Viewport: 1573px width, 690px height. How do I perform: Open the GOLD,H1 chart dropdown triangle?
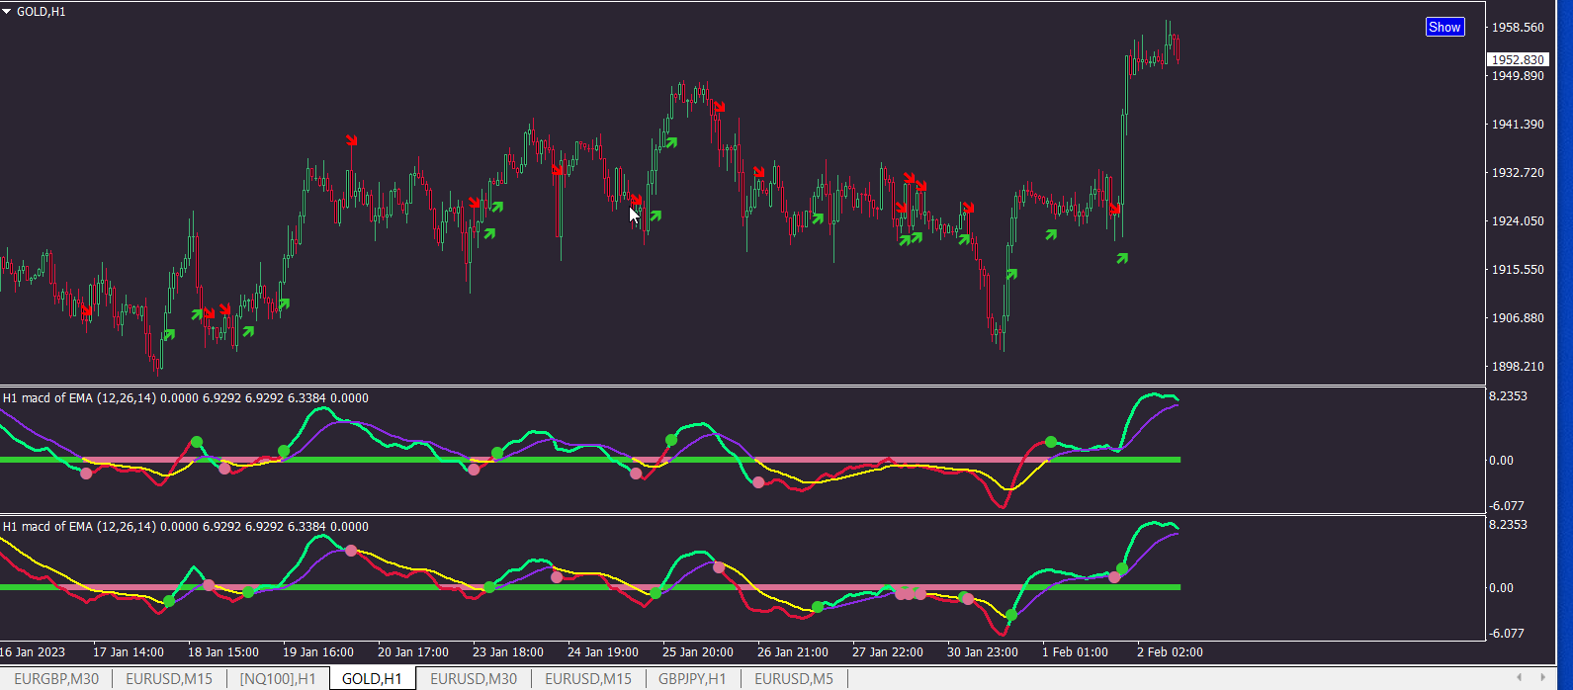coord(7,12)
